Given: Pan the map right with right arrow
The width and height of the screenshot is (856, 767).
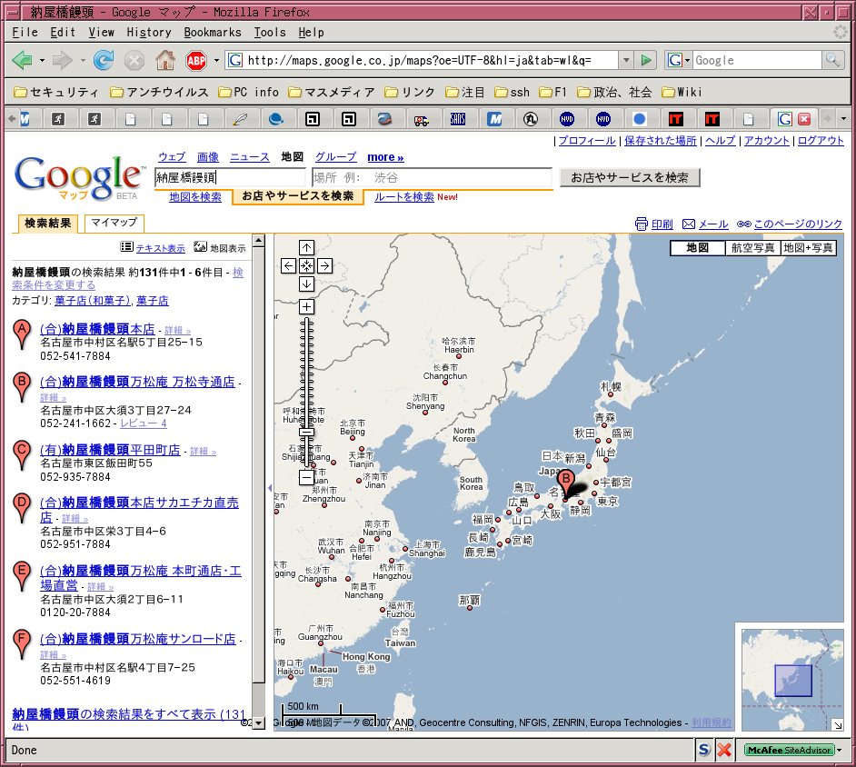Looking at the screenshot, I should pyautogui.click(x=324, y=266).
